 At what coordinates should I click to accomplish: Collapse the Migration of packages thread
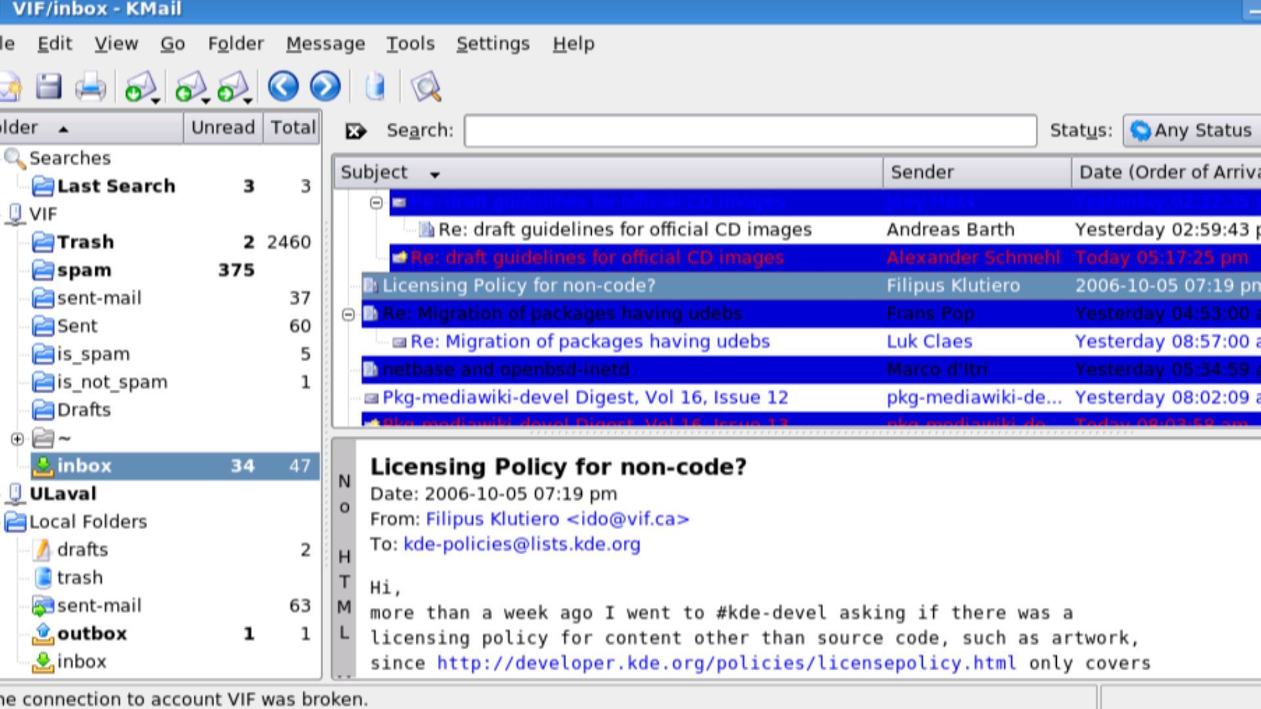pos(349,314)
